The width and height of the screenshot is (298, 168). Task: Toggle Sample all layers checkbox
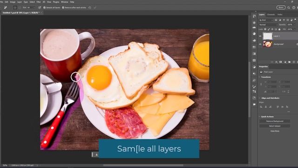45,7
